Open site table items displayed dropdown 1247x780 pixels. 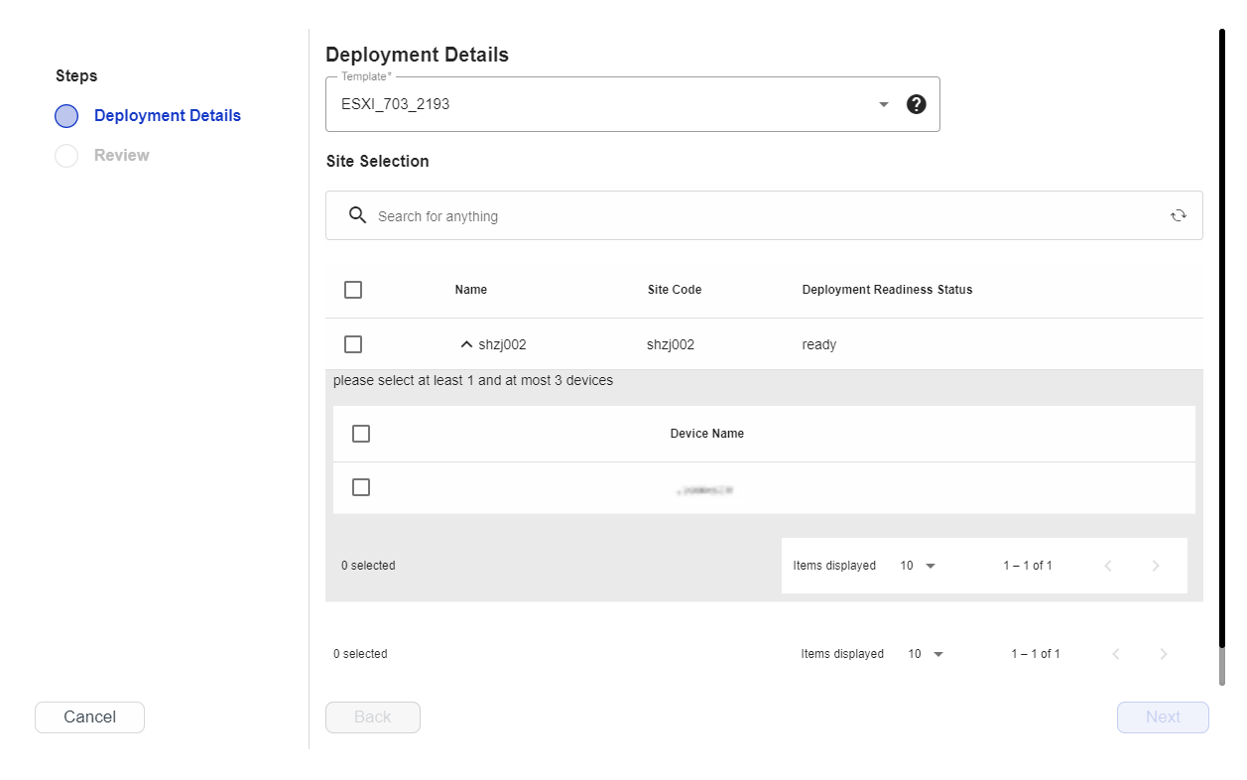(926, 654)
